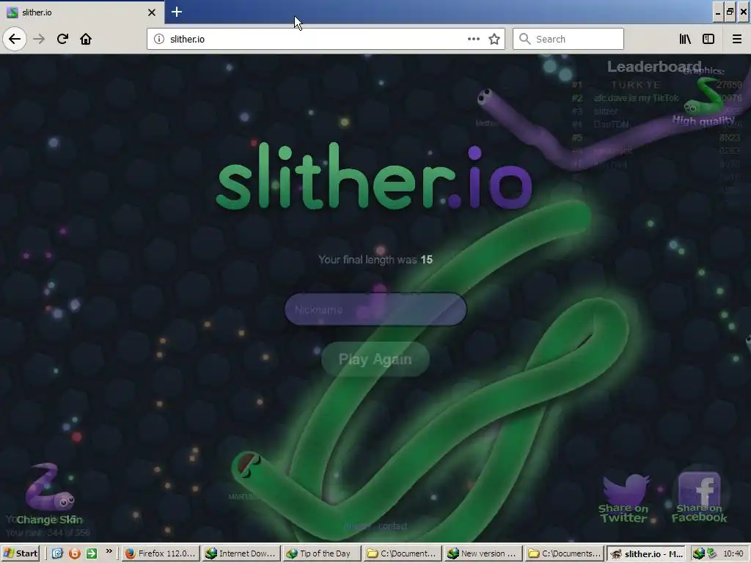Open the browser home page

pos(86,39)
